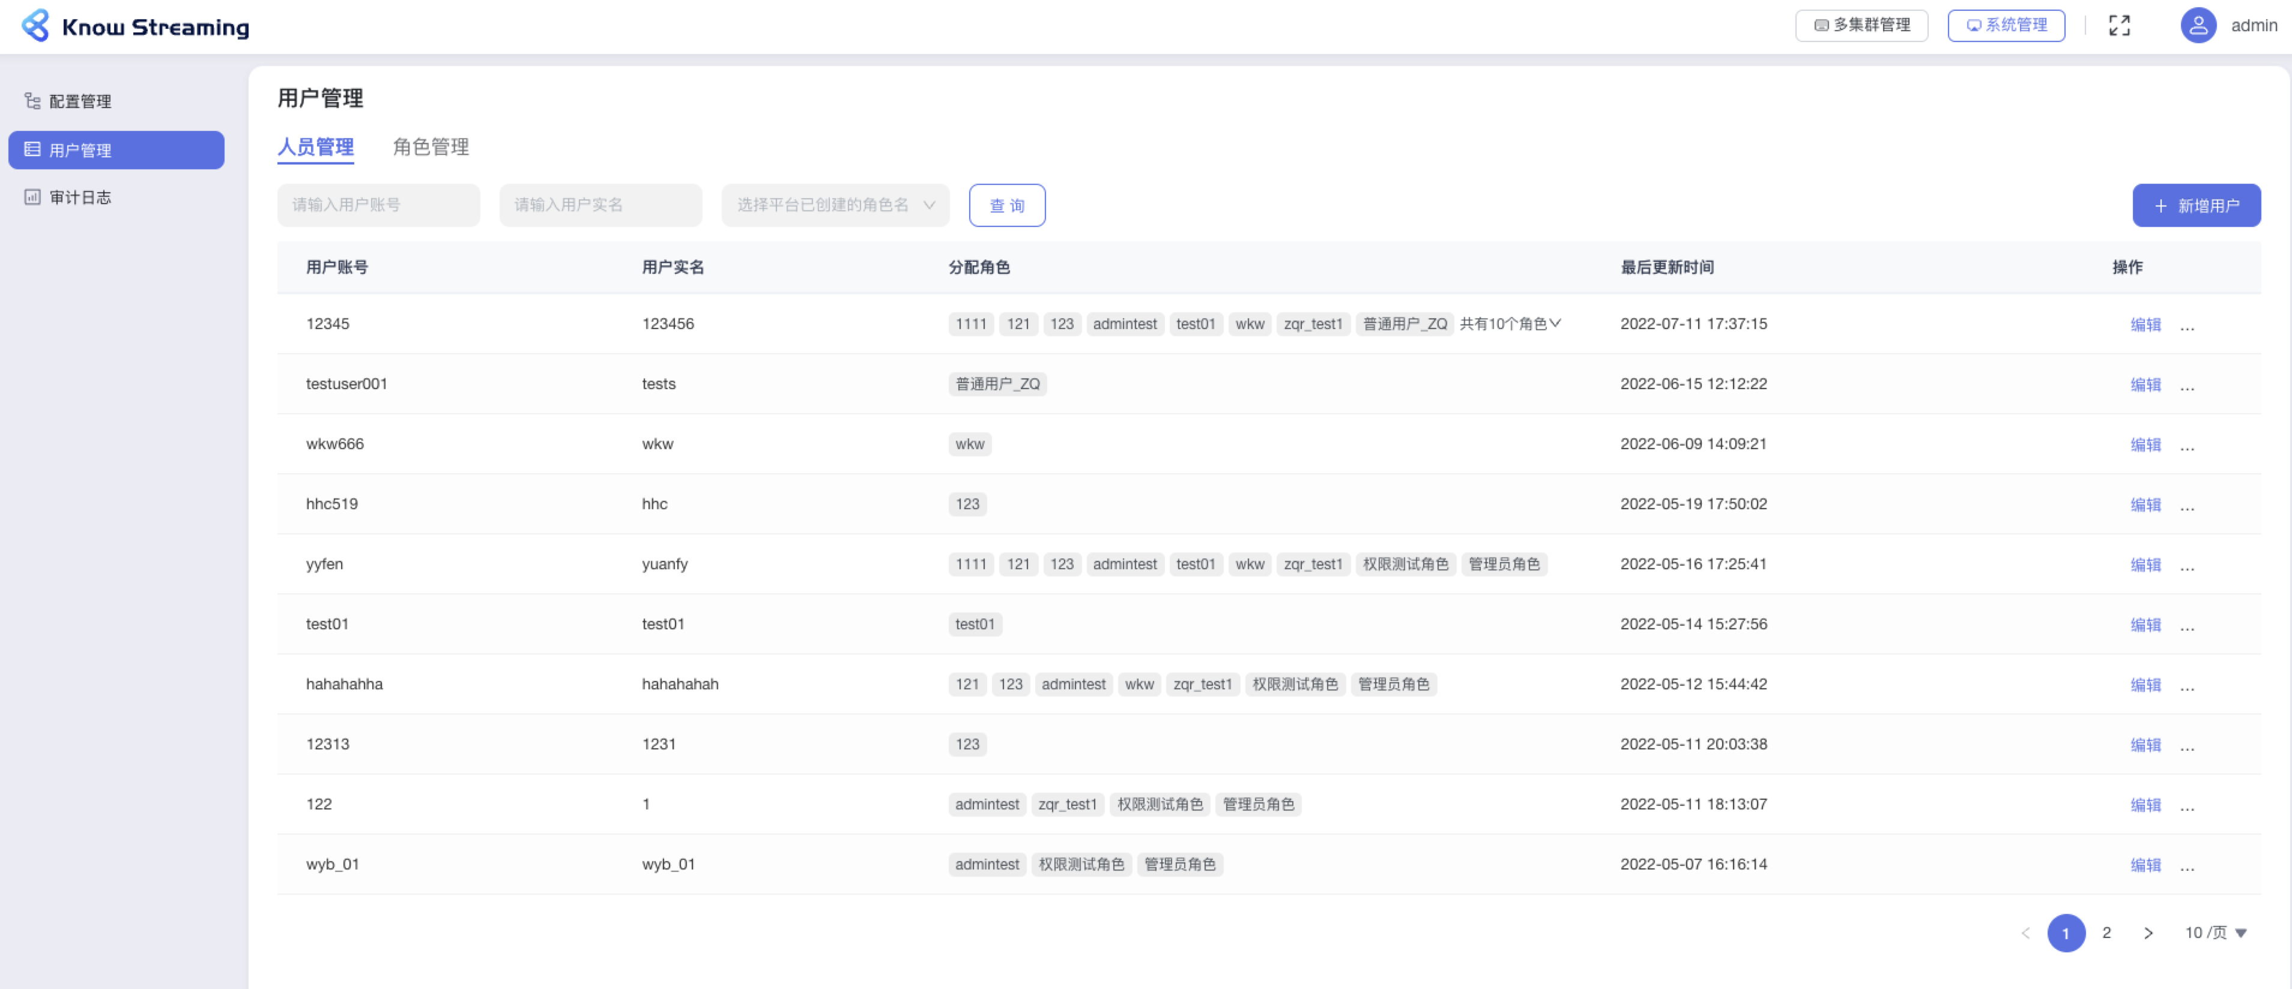Open the 10/页 page size dropdown
Viewport: 2292px width, 989px height.
click(x=2216, y=933)
